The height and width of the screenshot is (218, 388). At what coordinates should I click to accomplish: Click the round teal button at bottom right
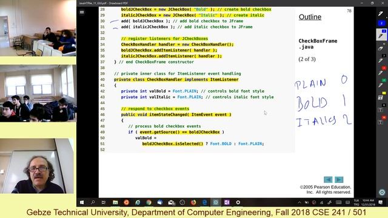[x=382, y=193]
